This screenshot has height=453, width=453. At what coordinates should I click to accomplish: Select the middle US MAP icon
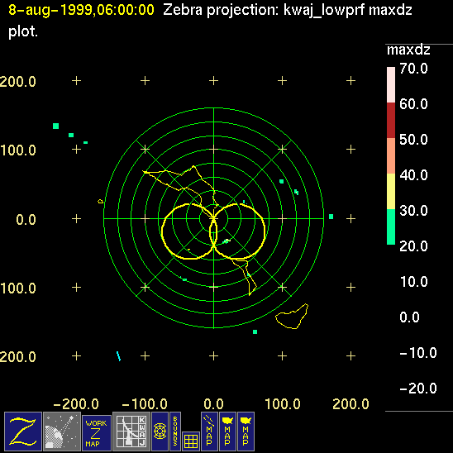(227, 432)
